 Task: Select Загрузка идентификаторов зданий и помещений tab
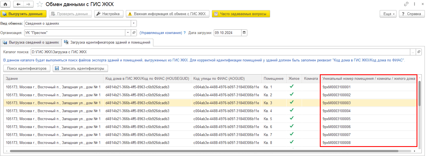107,42
